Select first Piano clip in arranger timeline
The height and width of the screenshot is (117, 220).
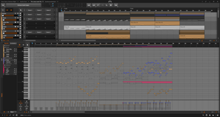(x=75, y=28)
